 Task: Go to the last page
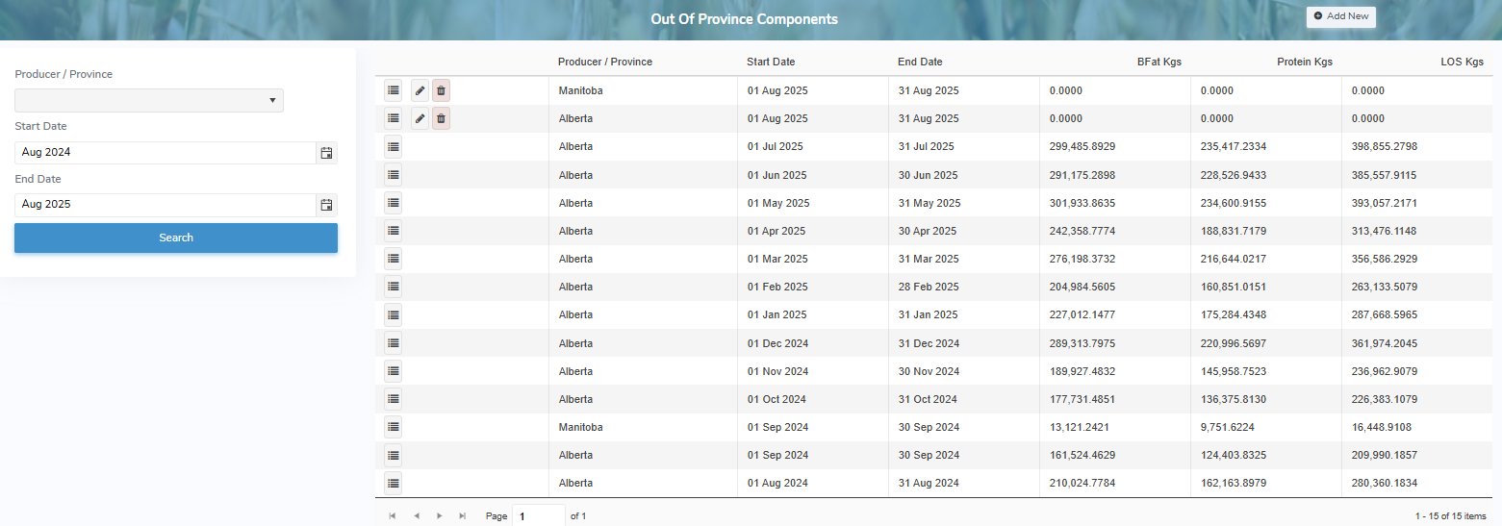463,516
